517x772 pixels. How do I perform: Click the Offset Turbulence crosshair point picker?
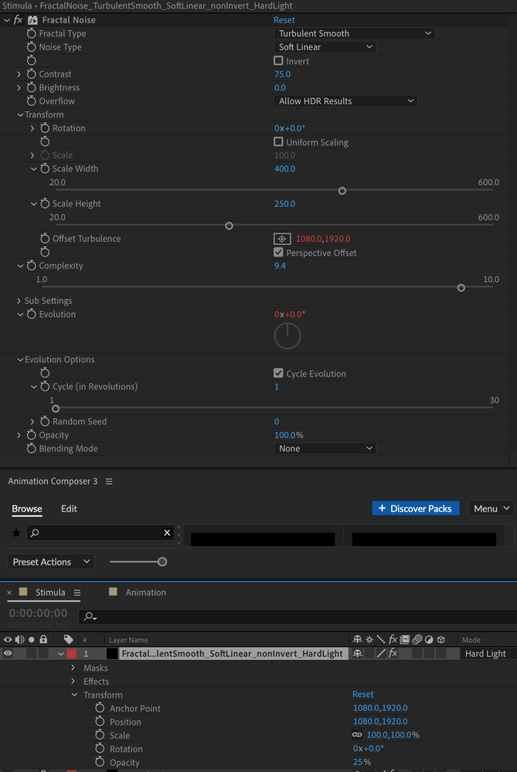tap(282, 239)
